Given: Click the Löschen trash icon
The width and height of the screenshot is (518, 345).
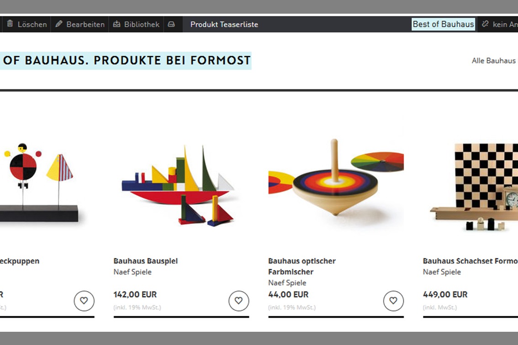Looking at the screenshot, I should tap(10, 24).
